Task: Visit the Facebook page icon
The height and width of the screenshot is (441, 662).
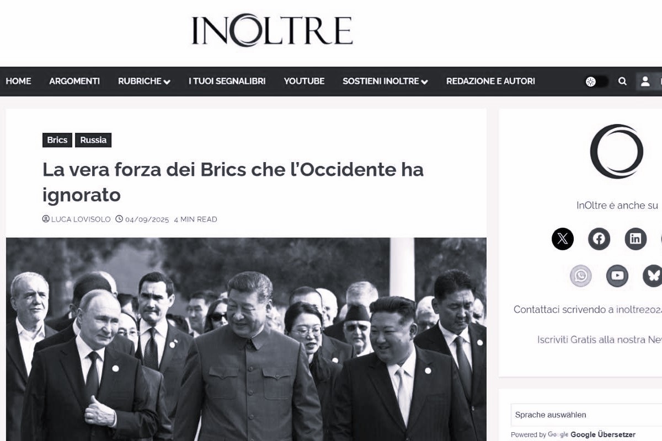Action: [x=599, y=239]
